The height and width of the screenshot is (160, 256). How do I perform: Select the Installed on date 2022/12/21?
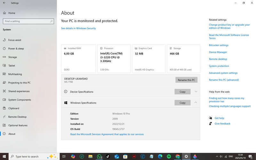click(118, 124)
